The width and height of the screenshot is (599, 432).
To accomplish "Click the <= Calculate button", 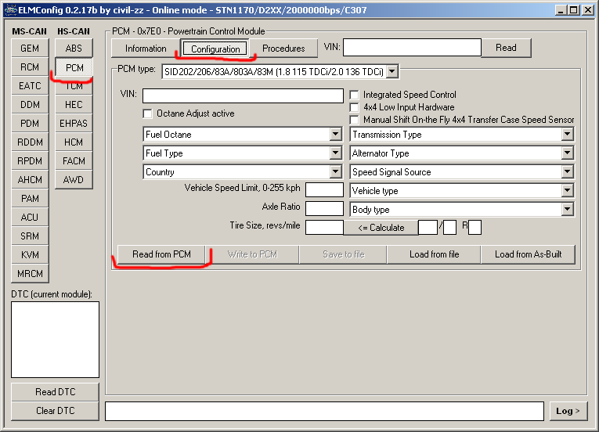I will click(381, 228).
